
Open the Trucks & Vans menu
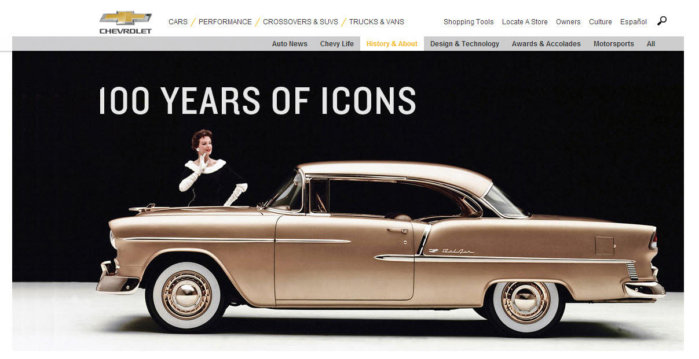coord(376,22)
